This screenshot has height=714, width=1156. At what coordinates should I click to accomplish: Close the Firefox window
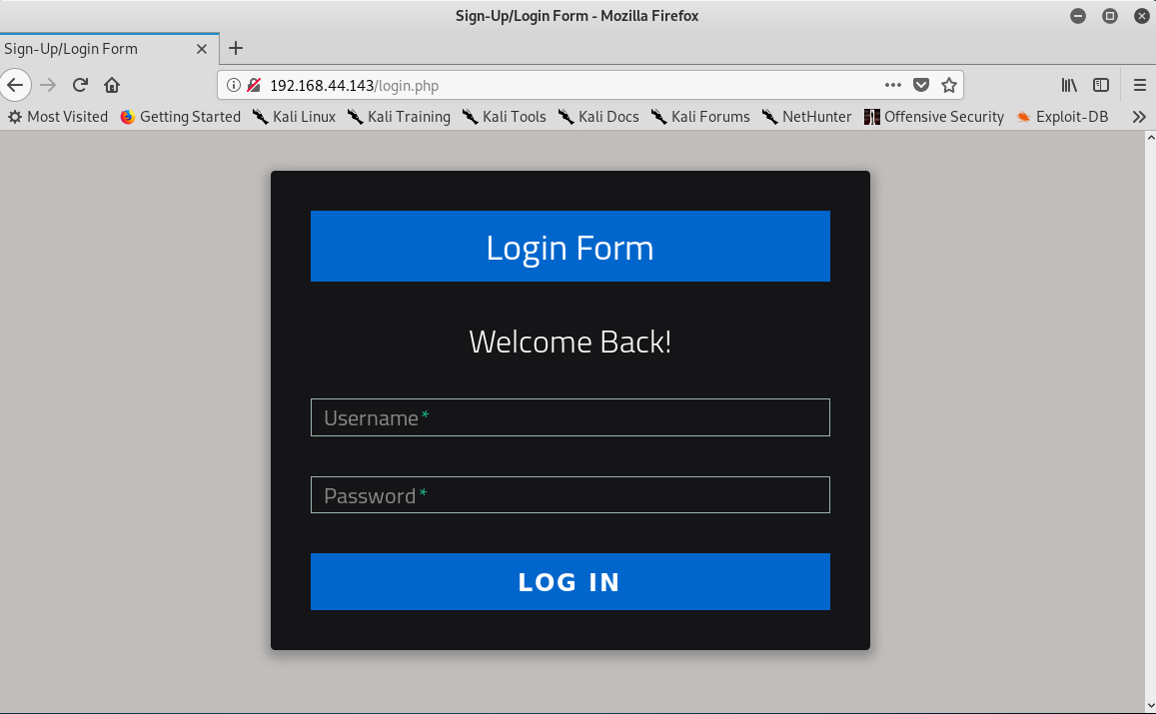[x=1141, y=15]
